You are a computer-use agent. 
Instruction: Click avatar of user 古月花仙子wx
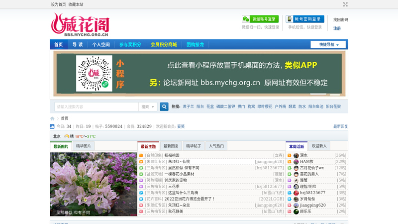pyautogui.click(x=296, y=168)
